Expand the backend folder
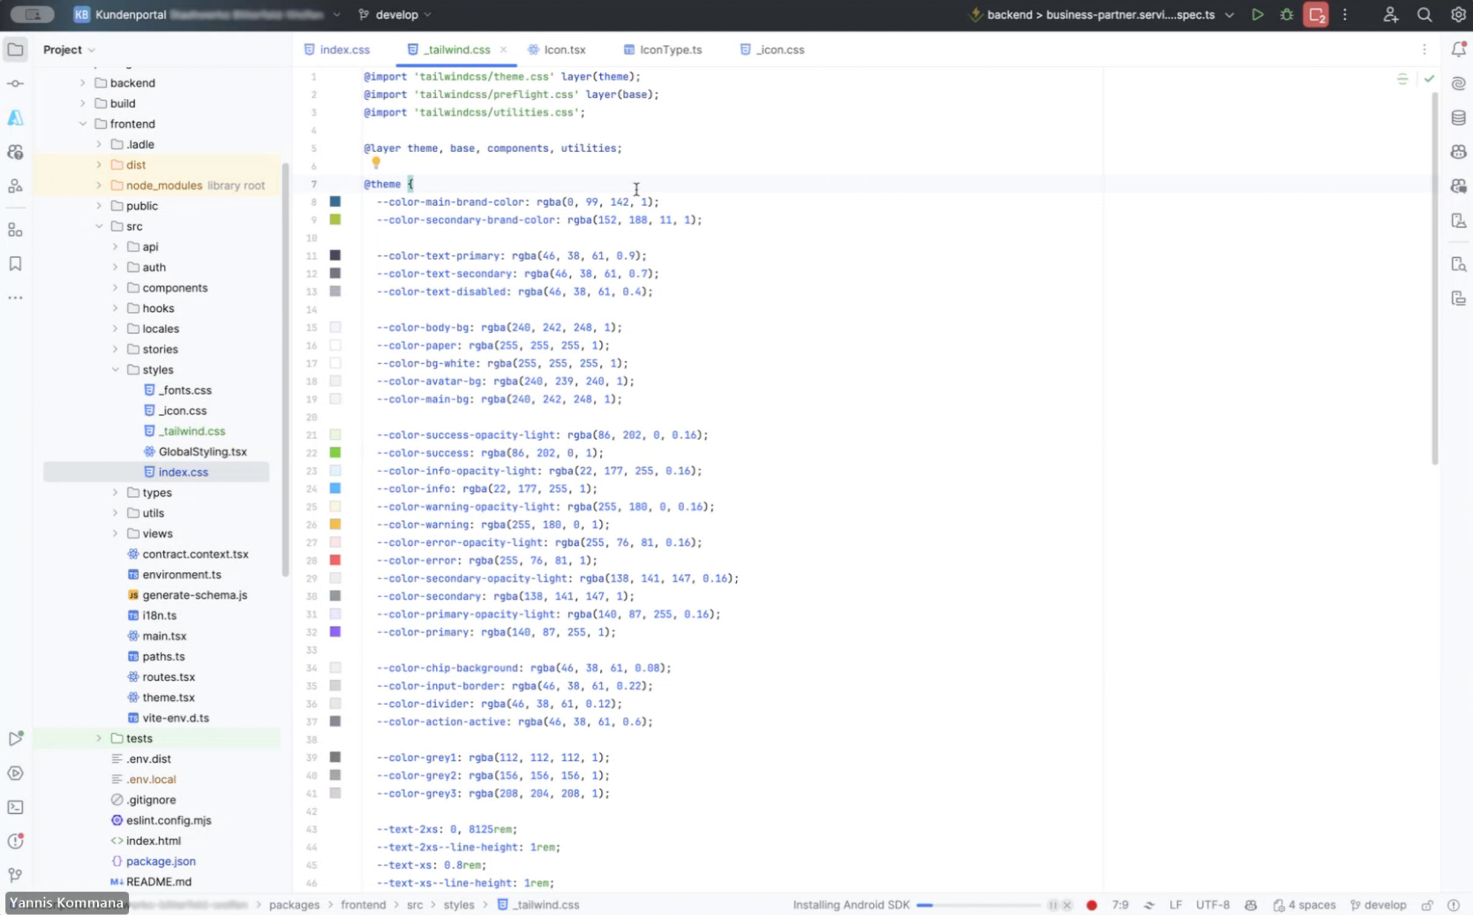The image size is (1473, 915). point(83,83)
